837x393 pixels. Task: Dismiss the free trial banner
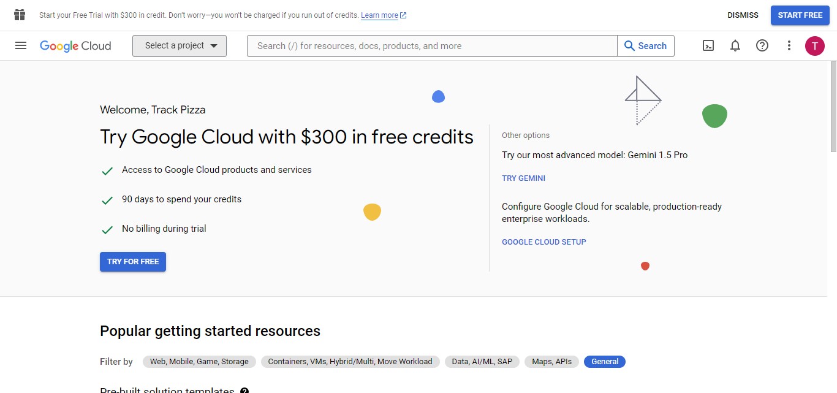(x=743, y=15)
